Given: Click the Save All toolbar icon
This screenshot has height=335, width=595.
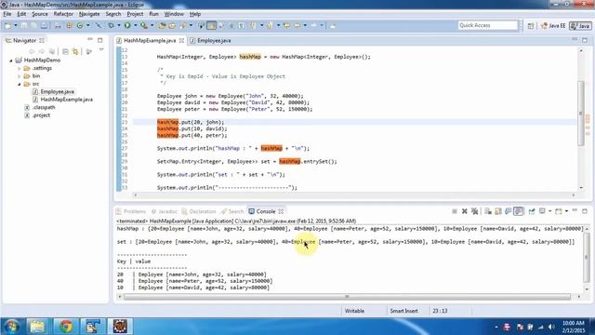Looking at the screenshot, I should 33,25.
